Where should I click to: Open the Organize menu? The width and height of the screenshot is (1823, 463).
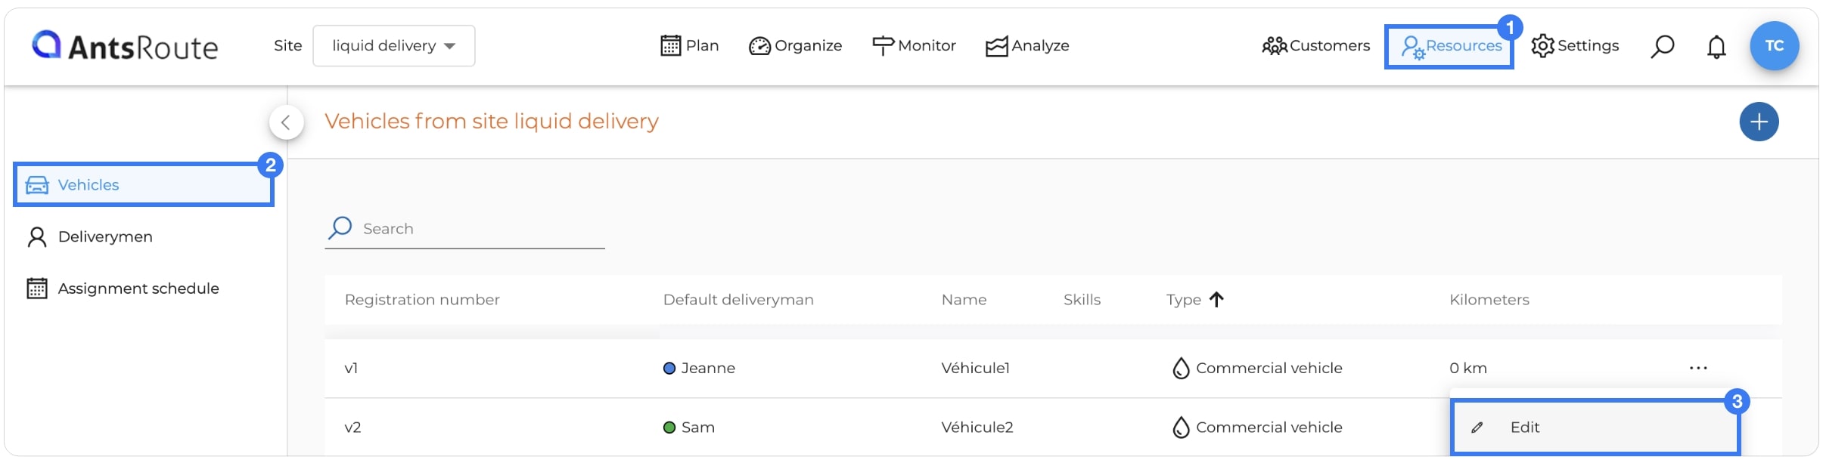[795, 46]
